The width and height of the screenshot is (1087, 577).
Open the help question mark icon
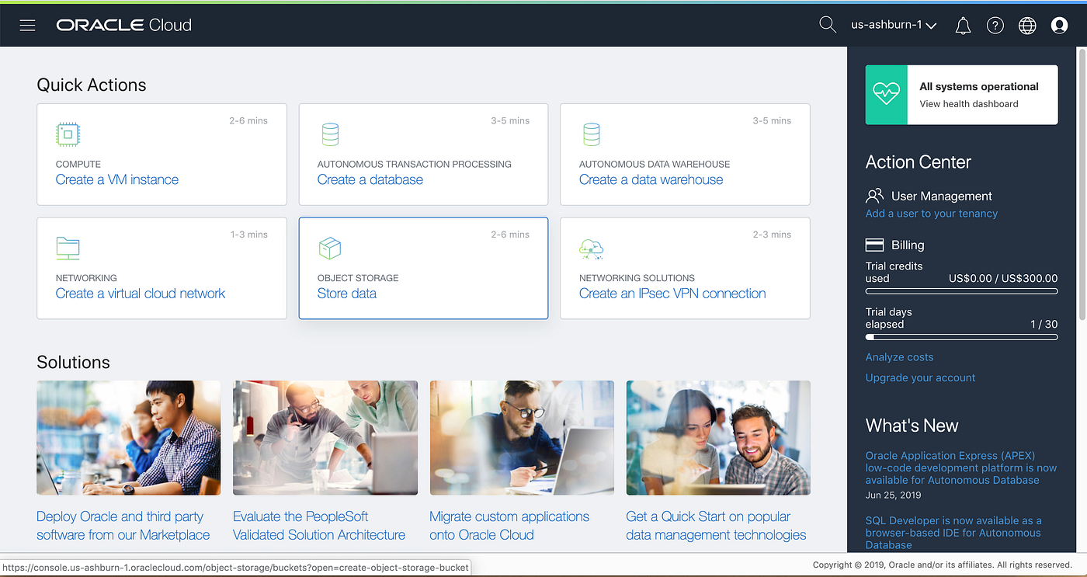pyautogui.click(x=995, y=25)
